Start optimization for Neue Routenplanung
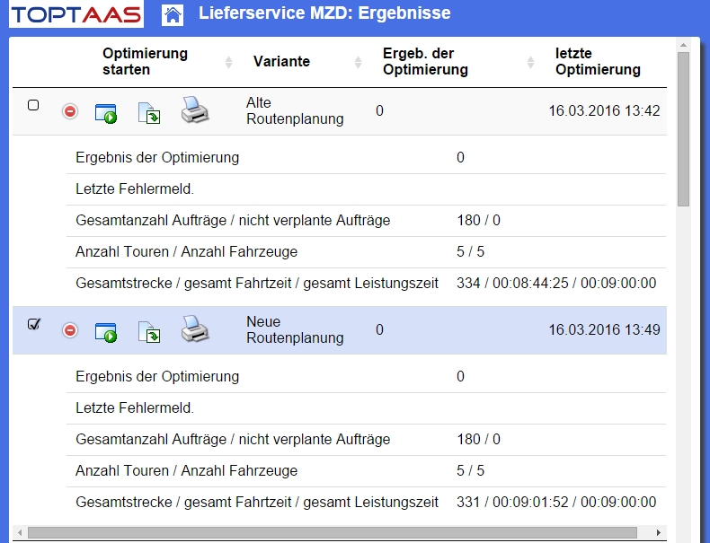The width and height of the screenshot is (710, 543). [x=106, y=330]
